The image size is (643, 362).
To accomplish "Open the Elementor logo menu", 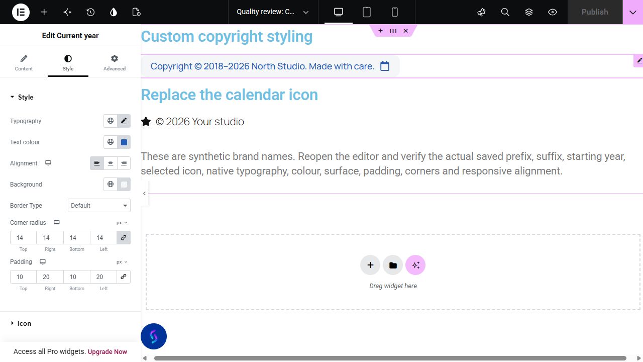I will [x=21, y=12].
